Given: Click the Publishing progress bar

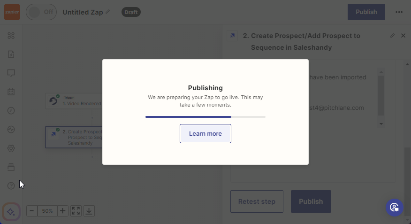Looking at the screenshot, I should tap(205, 117).
